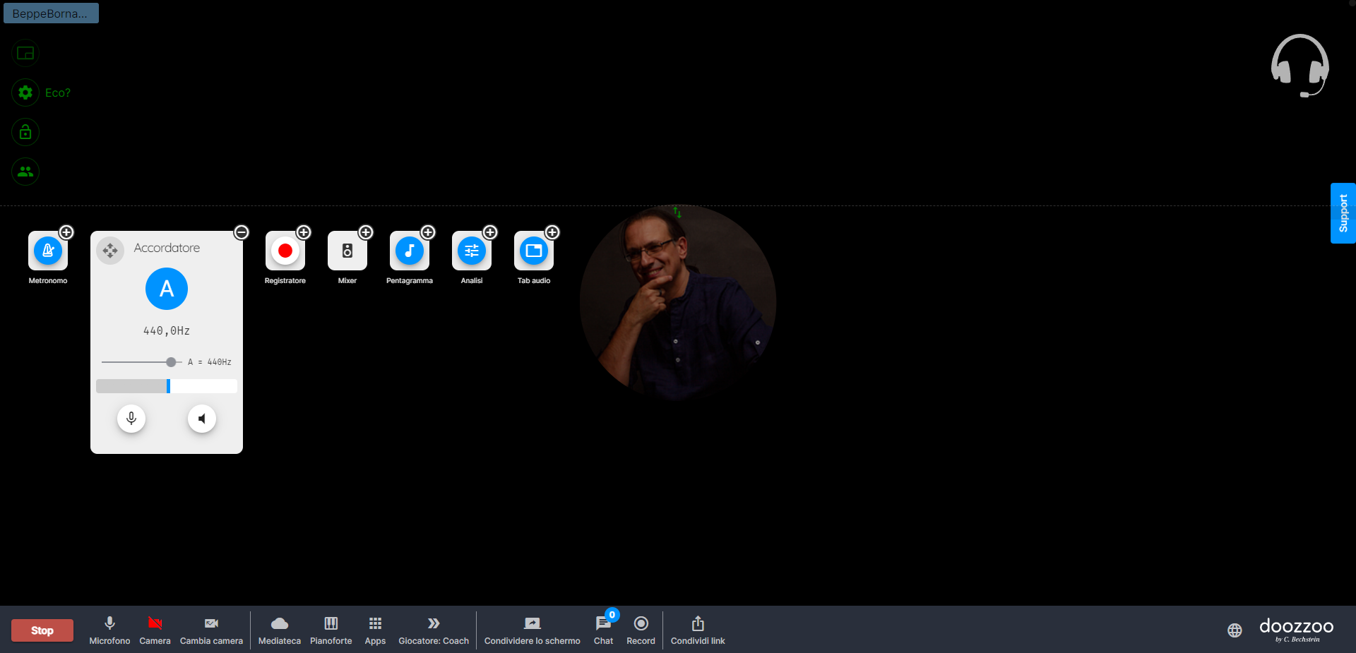Open the Metronomo tool icon
Viewport: 1356px width, 653px height.
(x=48, y=251)
